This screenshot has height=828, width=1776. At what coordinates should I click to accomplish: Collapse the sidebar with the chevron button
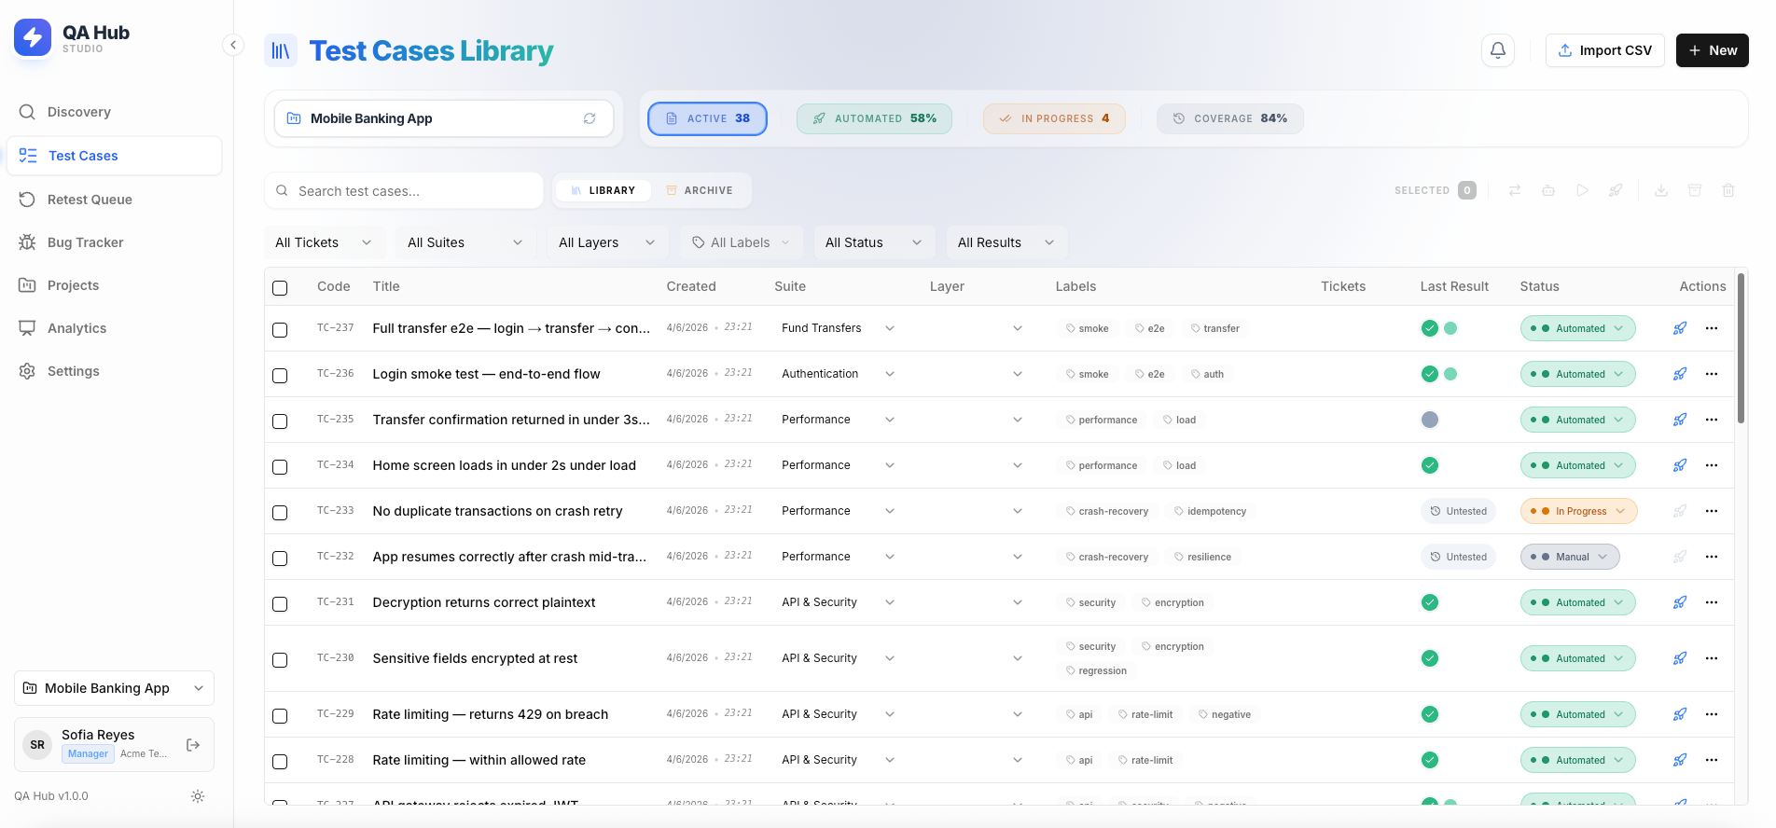[x=233, y=45]
